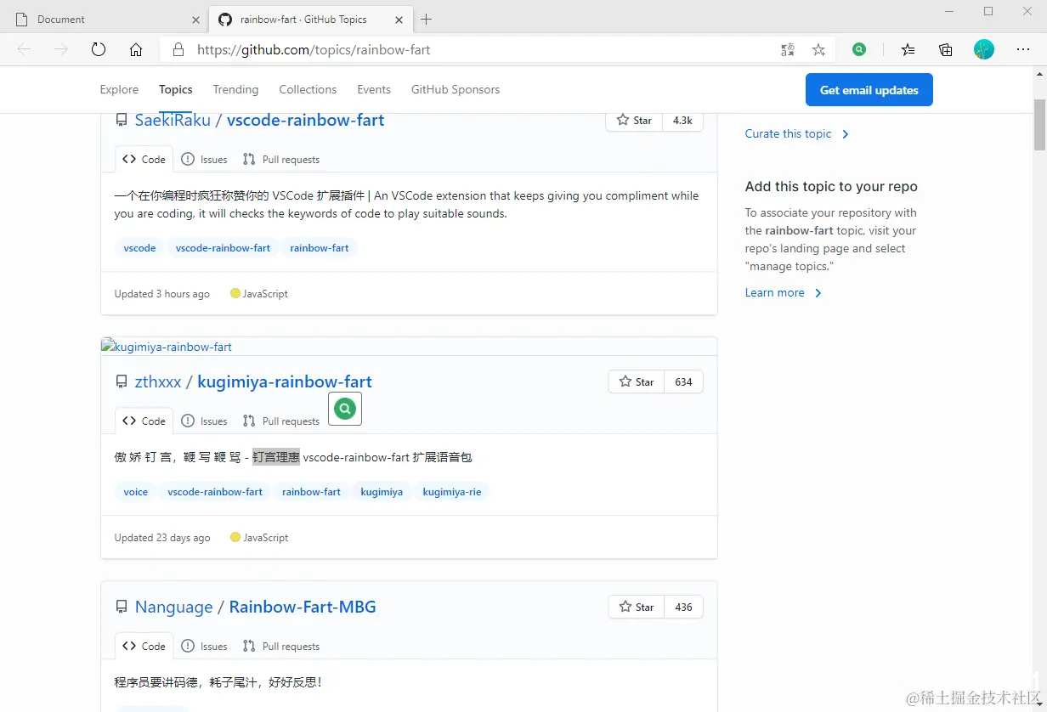Click the voice topic tag
Viewport: 1047px width, 712px height.
135,492
